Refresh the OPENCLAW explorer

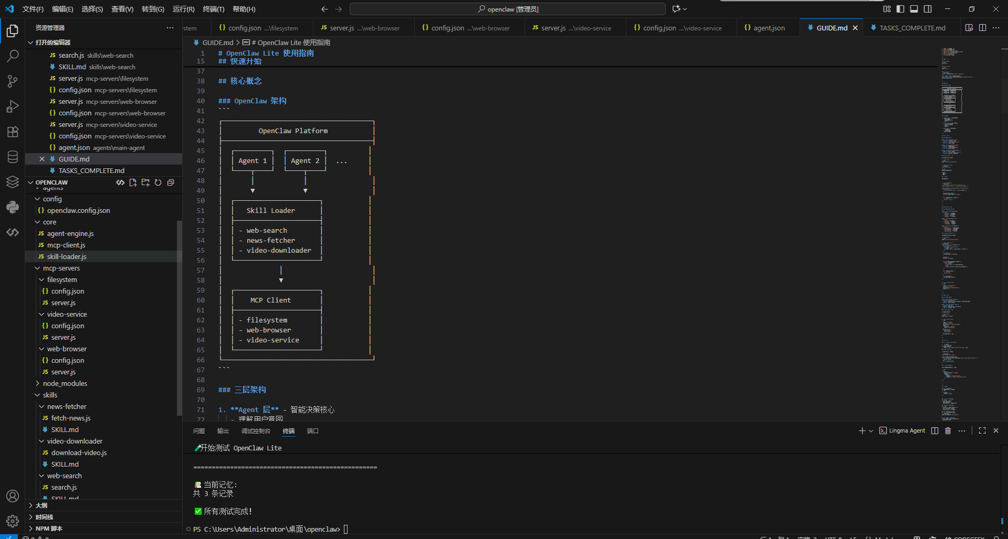click(x=158, y=182)
